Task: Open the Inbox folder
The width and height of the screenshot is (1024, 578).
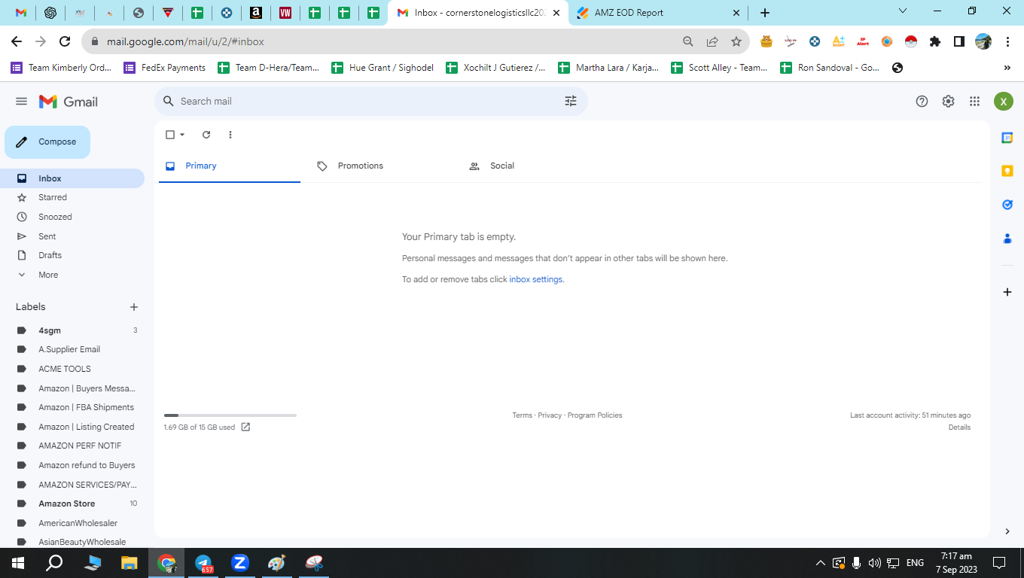Action: coord(72,178)
